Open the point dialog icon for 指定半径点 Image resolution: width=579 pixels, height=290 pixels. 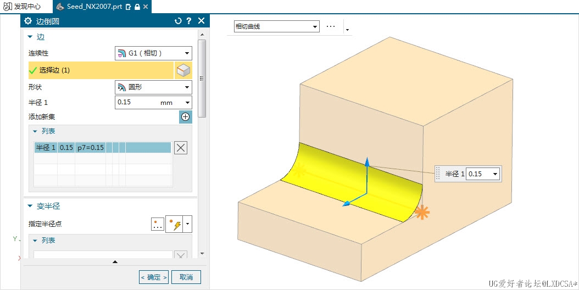click(158, 224)
